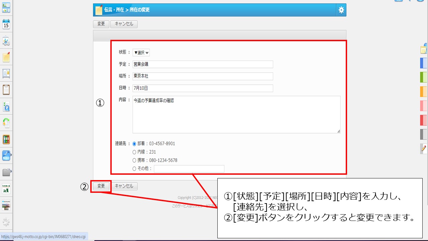Click into the 場所 field containing 東京本社

pyautogui.click(x=203, y=76)
